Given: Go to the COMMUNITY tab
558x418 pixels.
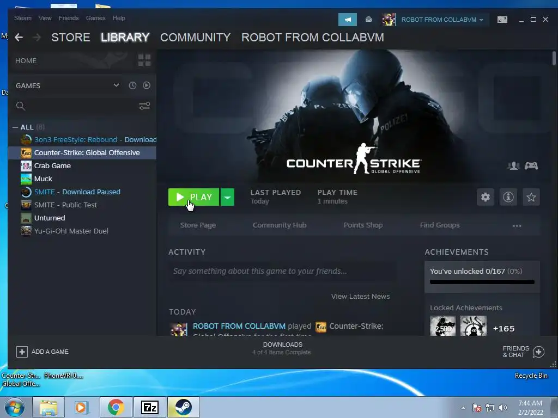Looking at the screenshot, I should tap(196, 38).
